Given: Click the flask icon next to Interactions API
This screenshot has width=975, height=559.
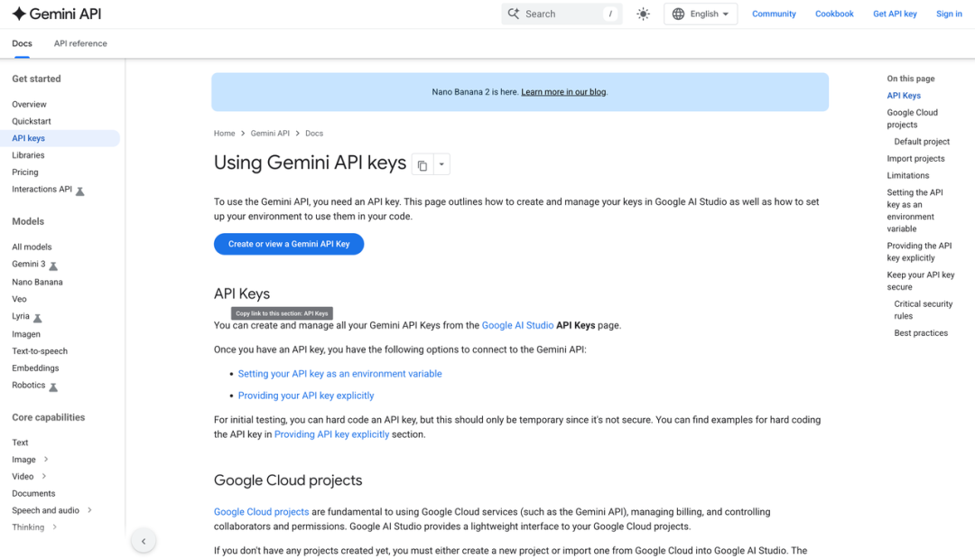Looking at the screenshot, I should 79,191.
